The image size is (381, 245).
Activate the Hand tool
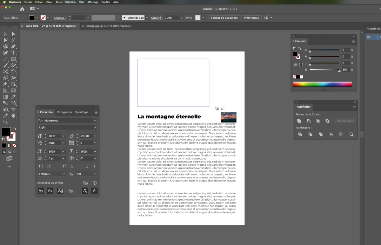(13, 116)
